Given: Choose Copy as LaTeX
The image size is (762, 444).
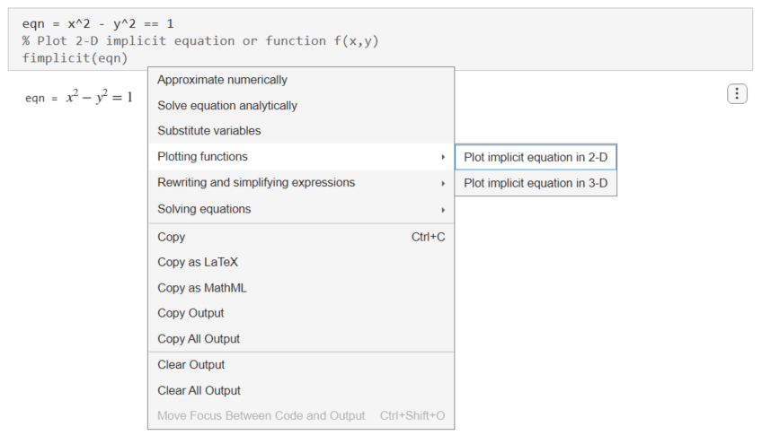Looking at the screenshot, I should point(197,263).
